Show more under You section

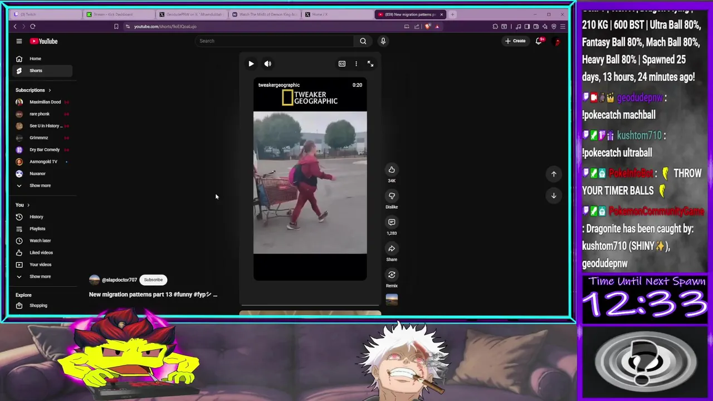(x=42, y=277)
